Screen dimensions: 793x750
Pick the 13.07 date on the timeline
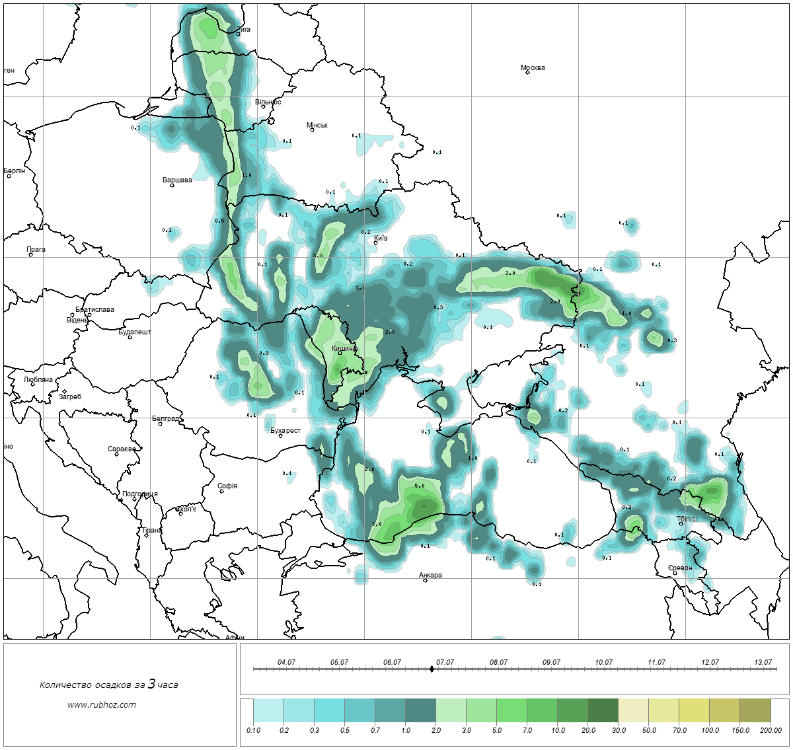tap(763, 662)
